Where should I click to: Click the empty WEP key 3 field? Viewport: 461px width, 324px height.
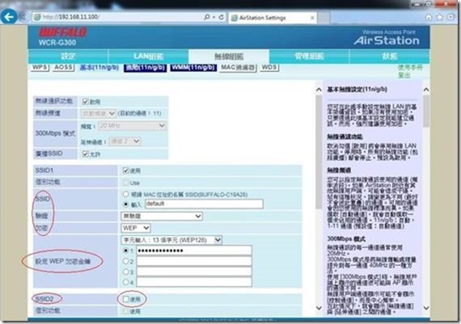194,271
